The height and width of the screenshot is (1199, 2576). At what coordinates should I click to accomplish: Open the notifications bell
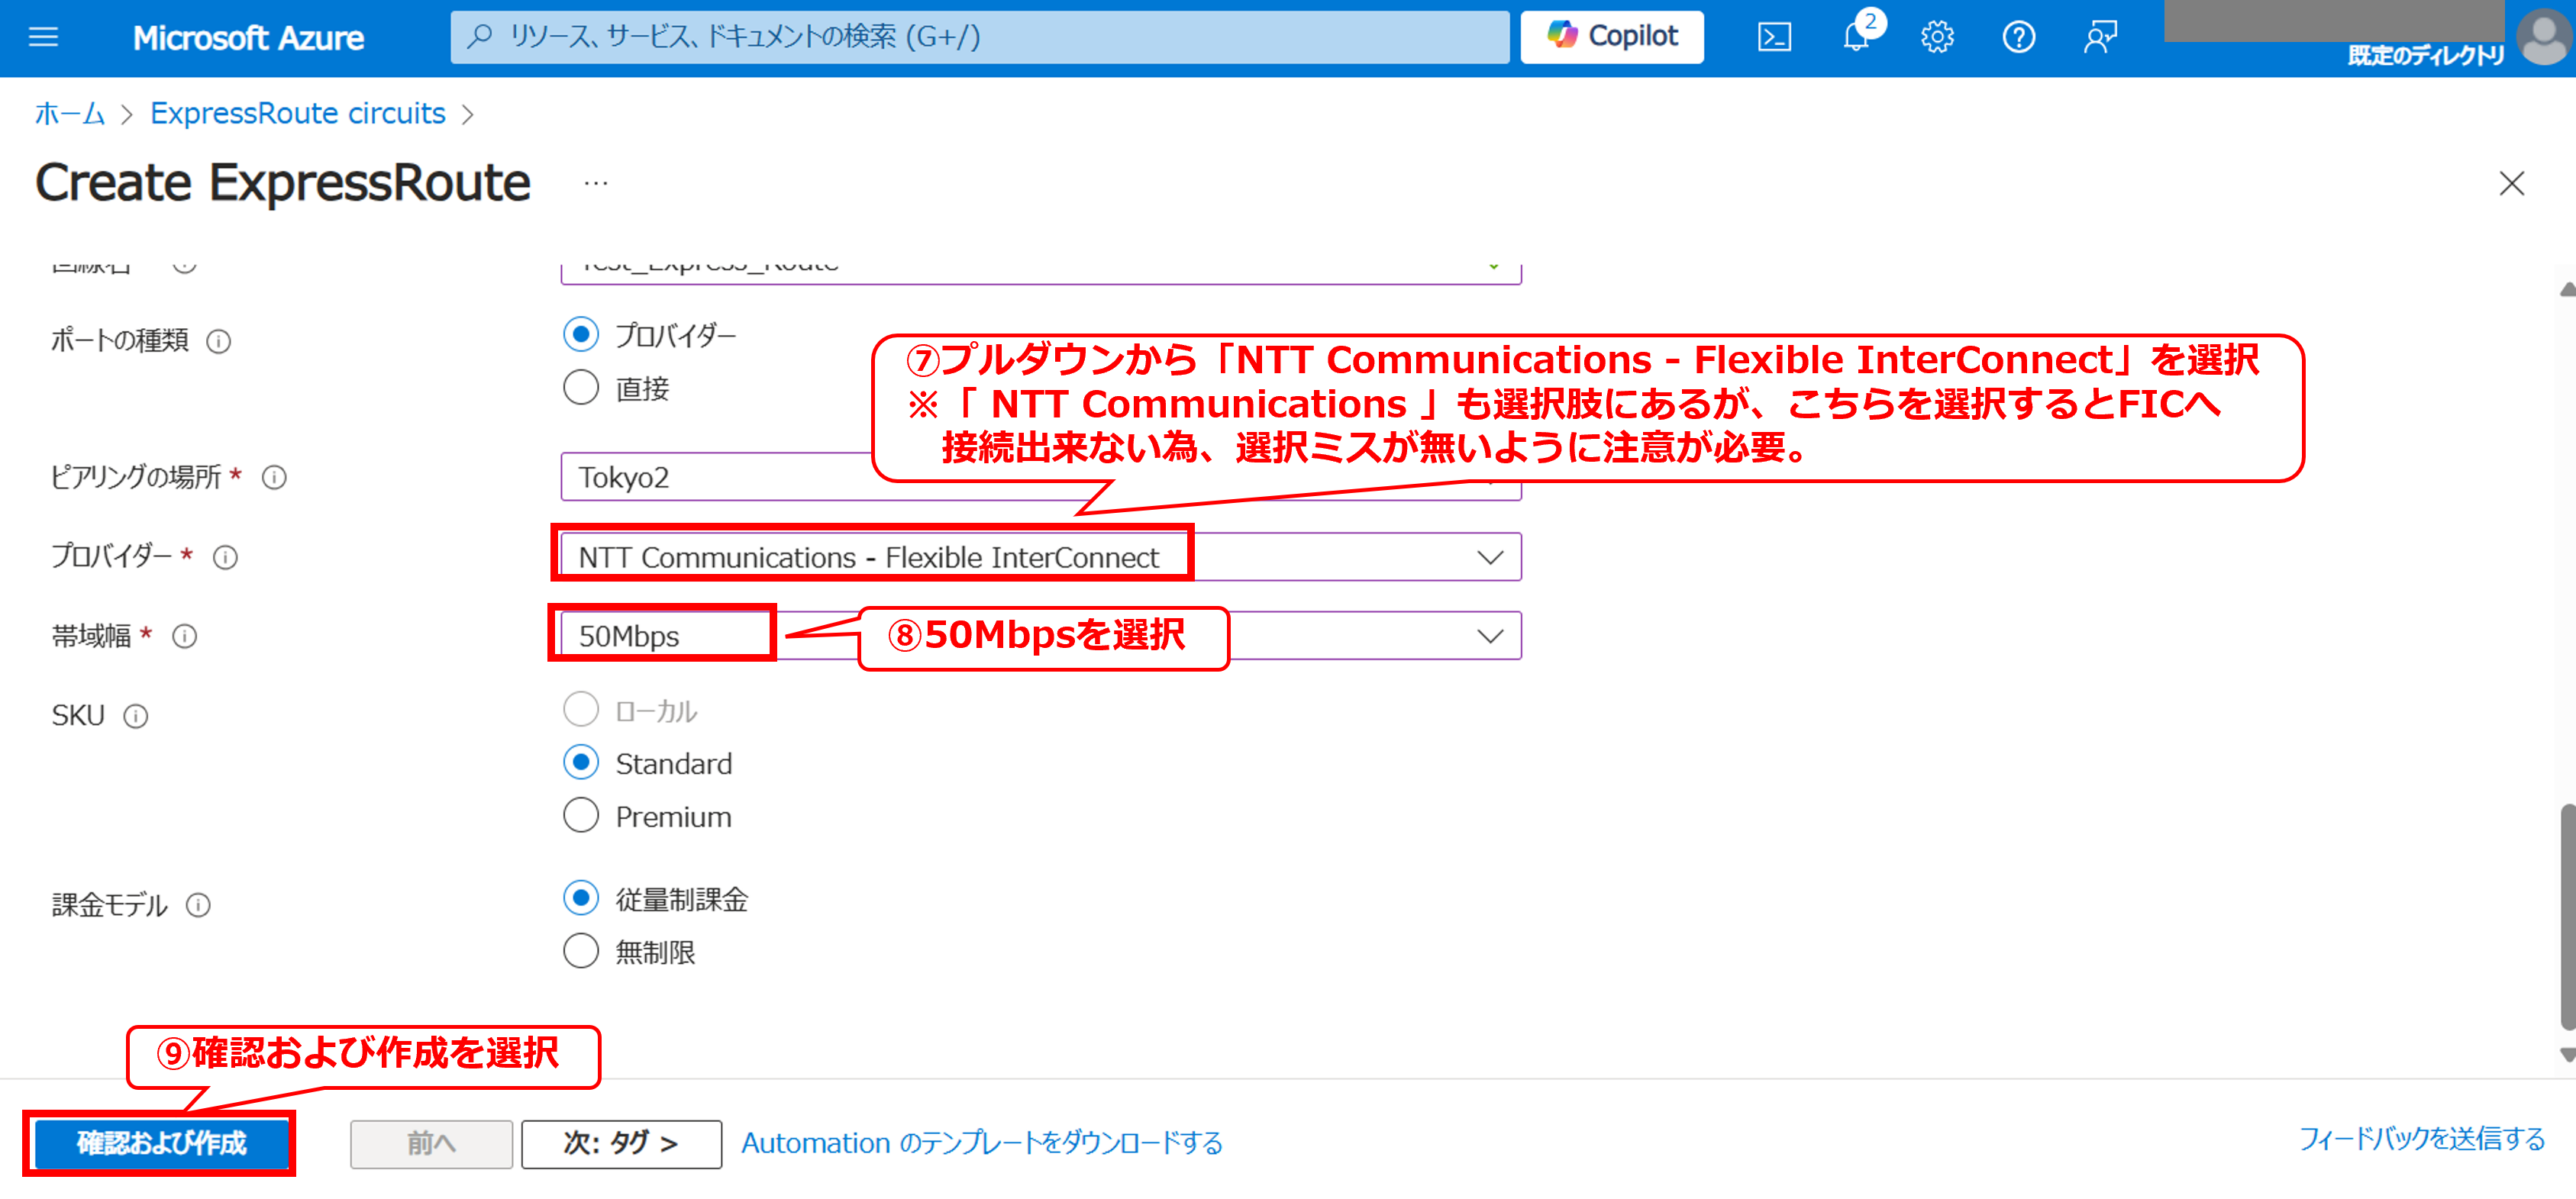(x=1856, y=37)
